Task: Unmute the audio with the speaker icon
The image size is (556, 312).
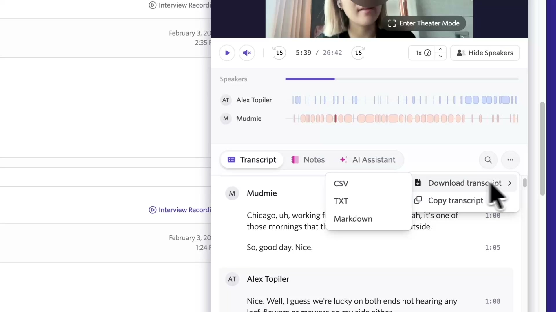Action: pos(247,53)
